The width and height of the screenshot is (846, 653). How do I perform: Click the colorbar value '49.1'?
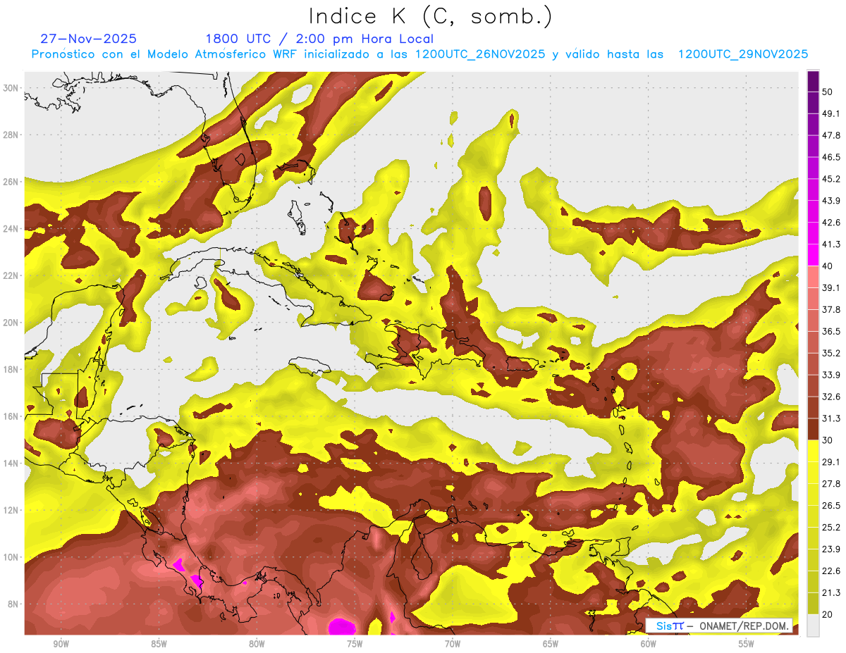tap(830, 113)
